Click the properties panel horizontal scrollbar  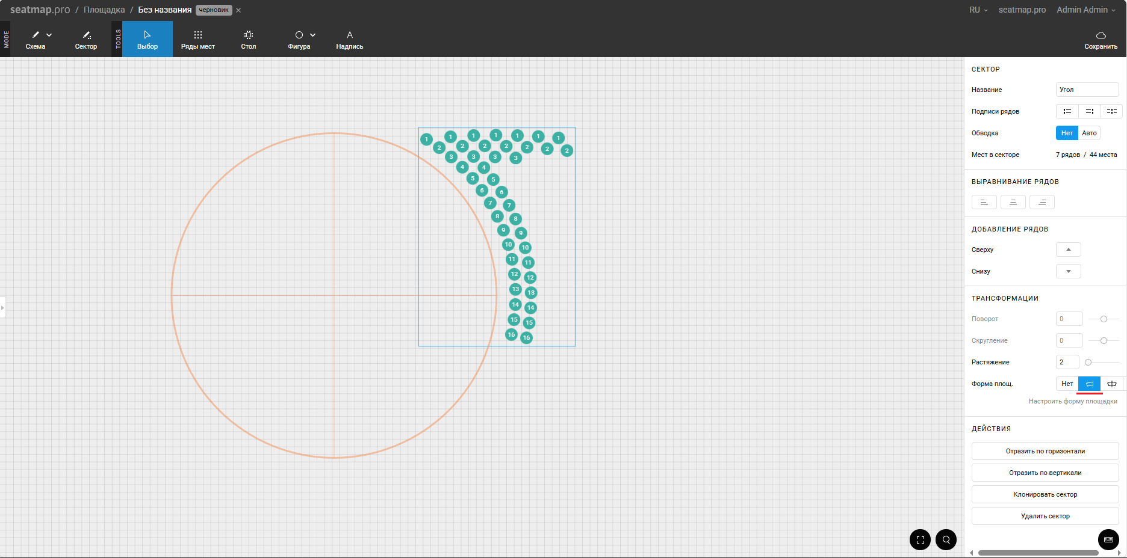[1038, 553]
